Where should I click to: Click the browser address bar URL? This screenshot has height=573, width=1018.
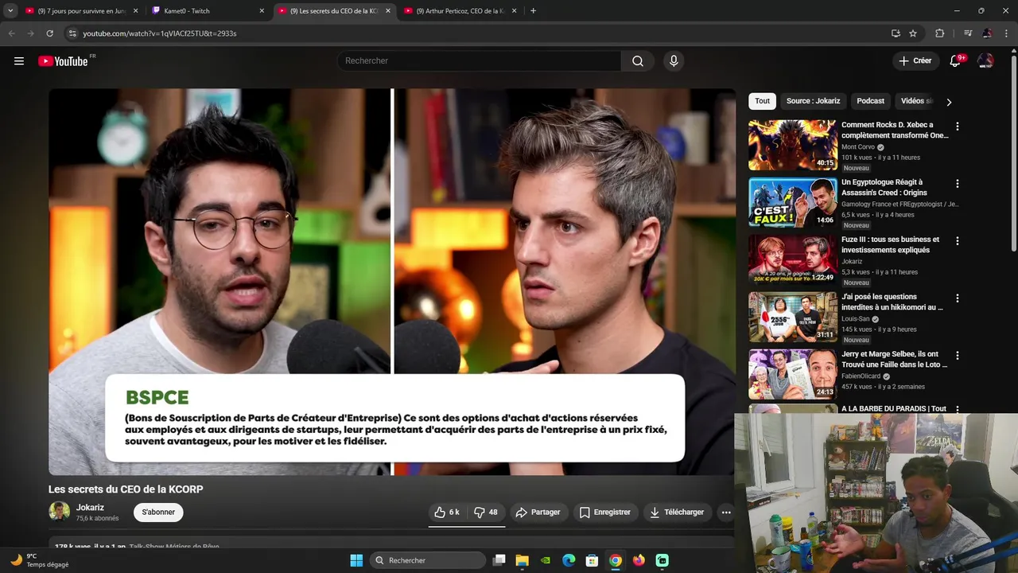pyautogui.click(x=160, y=33)
